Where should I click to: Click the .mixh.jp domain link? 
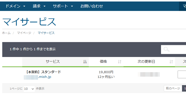[x=44, y=77]
